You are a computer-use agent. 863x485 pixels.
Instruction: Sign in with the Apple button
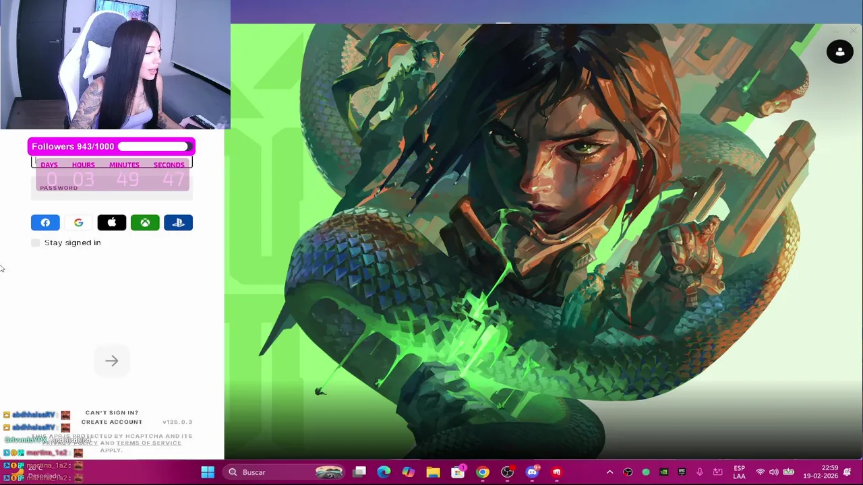112,222
